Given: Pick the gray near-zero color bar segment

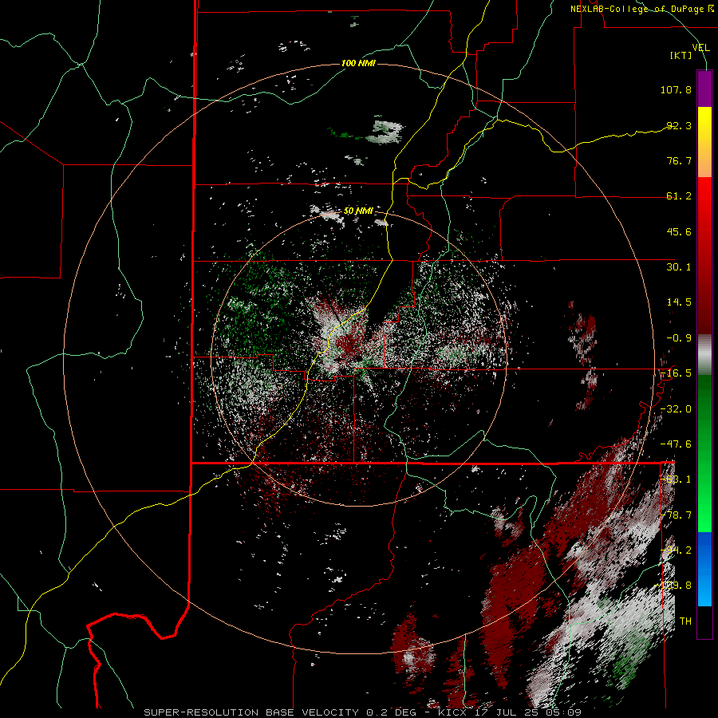Looking at the screenshot, I should coord(704,354).
